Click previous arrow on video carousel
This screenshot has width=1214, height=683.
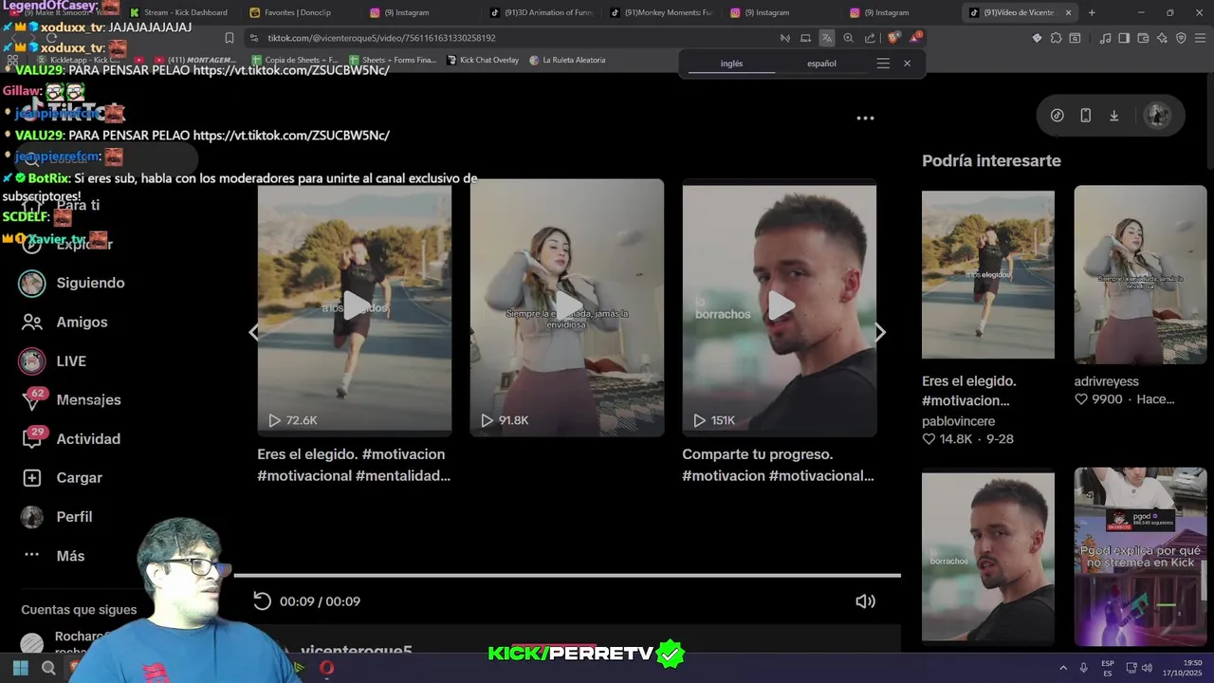[253, 332]
